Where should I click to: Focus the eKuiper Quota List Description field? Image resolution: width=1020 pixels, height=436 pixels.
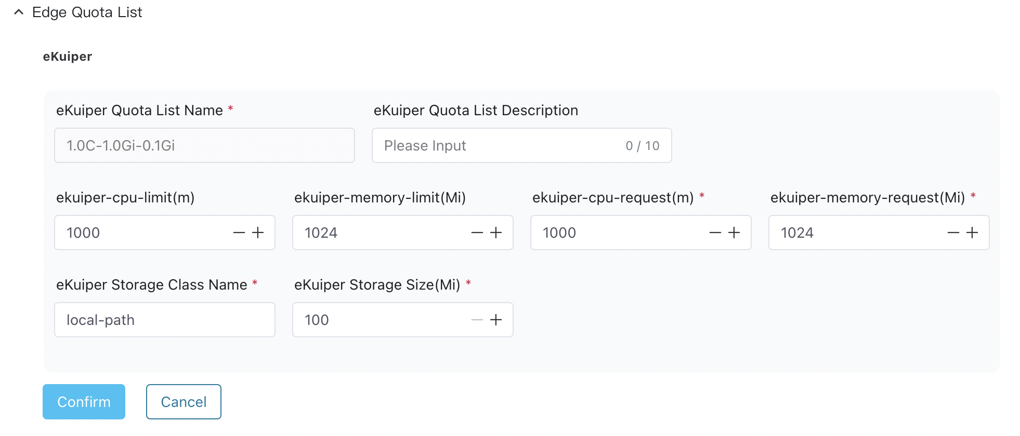(499, 146)
